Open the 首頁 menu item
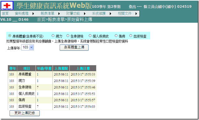 click(x=5, y=14)
